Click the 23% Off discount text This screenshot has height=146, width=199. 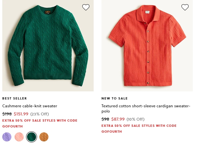pos(39,114)
